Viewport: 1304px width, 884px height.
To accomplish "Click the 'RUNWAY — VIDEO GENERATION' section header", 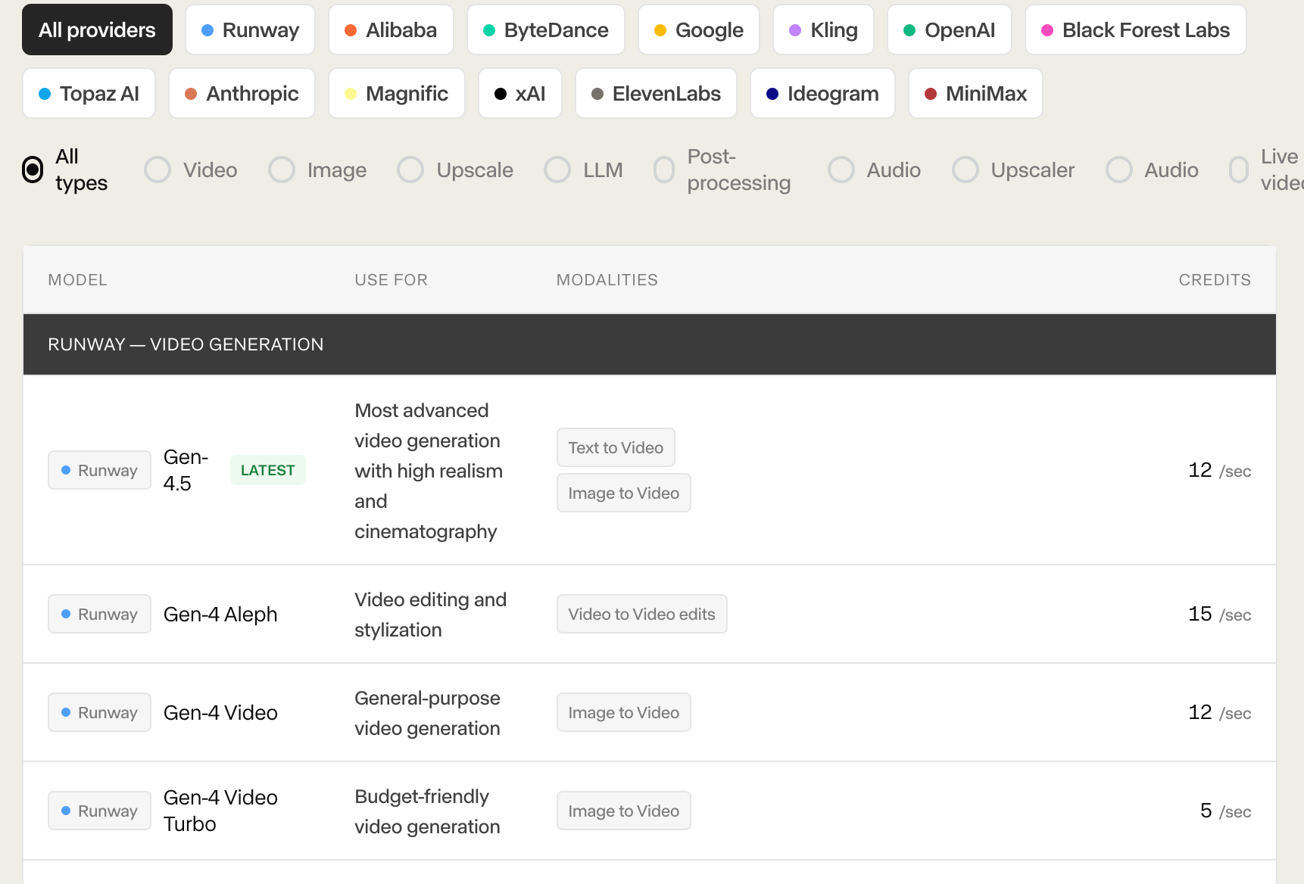I will [650, 344].
